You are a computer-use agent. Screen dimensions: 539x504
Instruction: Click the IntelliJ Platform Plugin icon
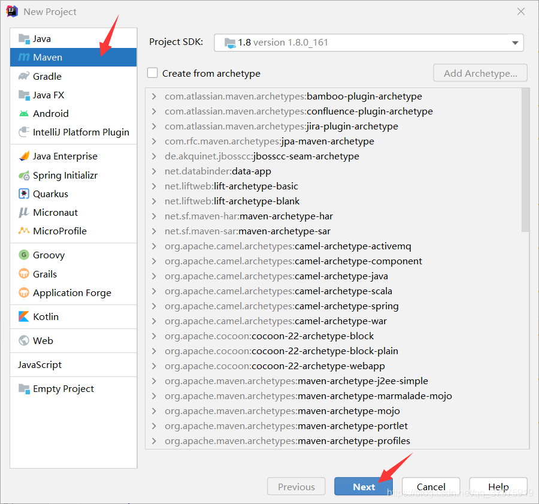24,132
